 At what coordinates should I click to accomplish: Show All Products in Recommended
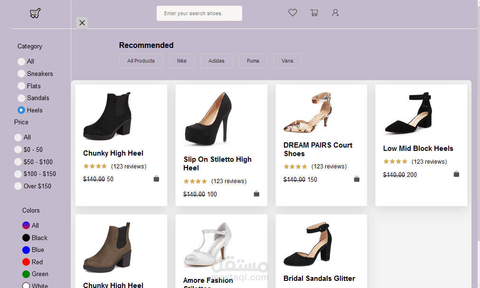click(141, 61)
